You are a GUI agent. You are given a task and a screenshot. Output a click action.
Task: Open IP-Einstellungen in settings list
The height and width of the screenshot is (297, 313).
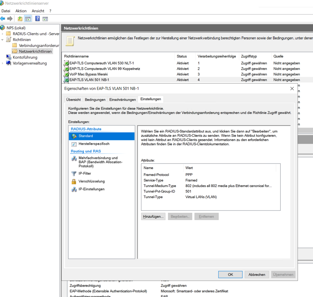pos(91,189)
